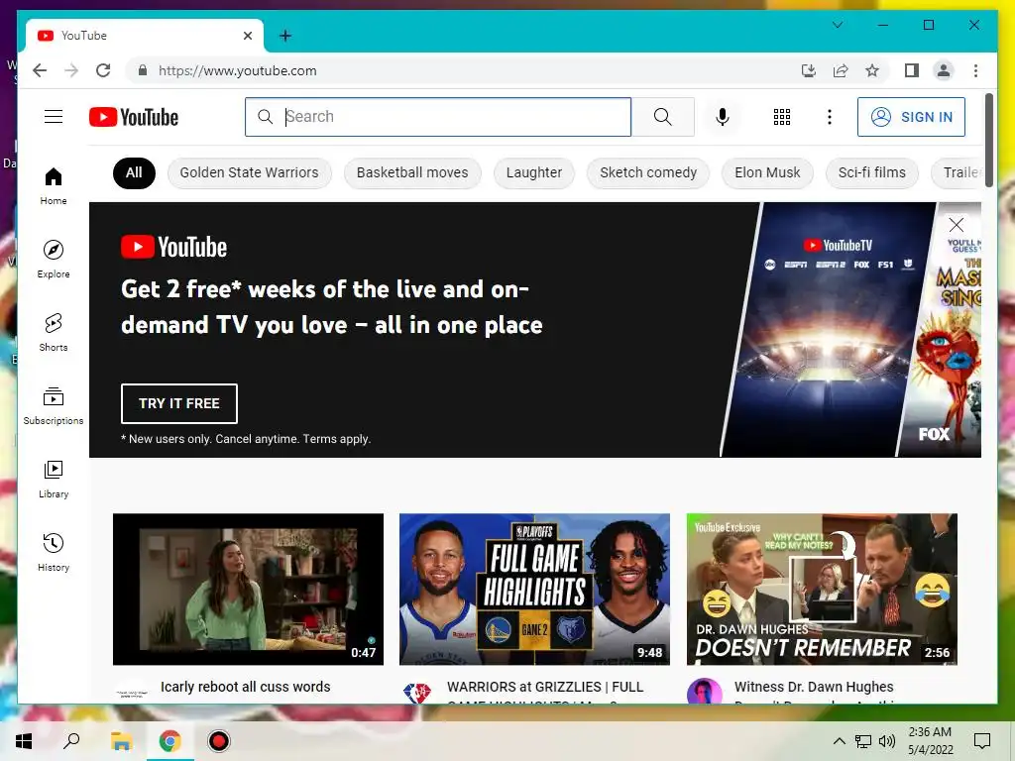Screen dimensions: 1015x761
Task: Start voice search with the microphone icon
Action: 723,117
